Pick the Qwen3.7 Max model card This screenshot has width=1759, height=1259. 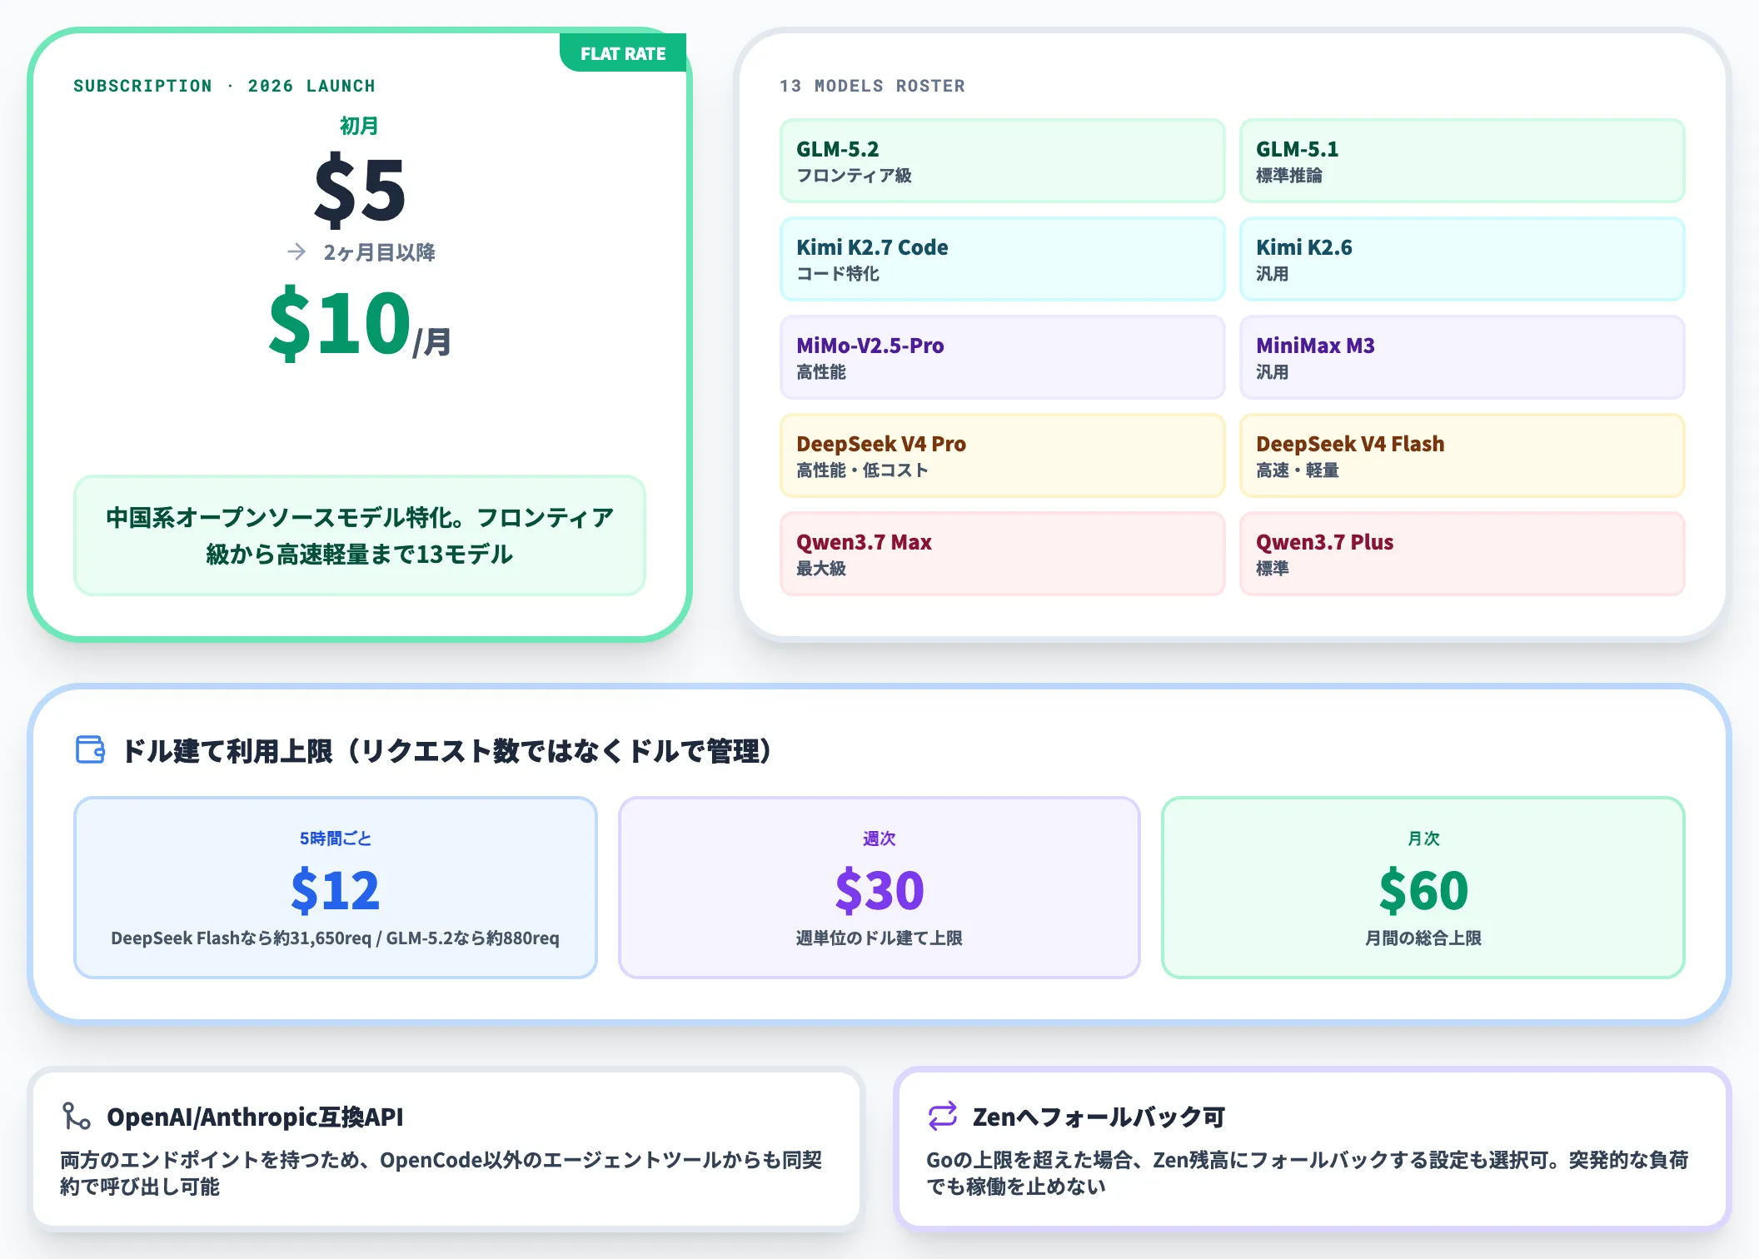tap(1002, 554)
